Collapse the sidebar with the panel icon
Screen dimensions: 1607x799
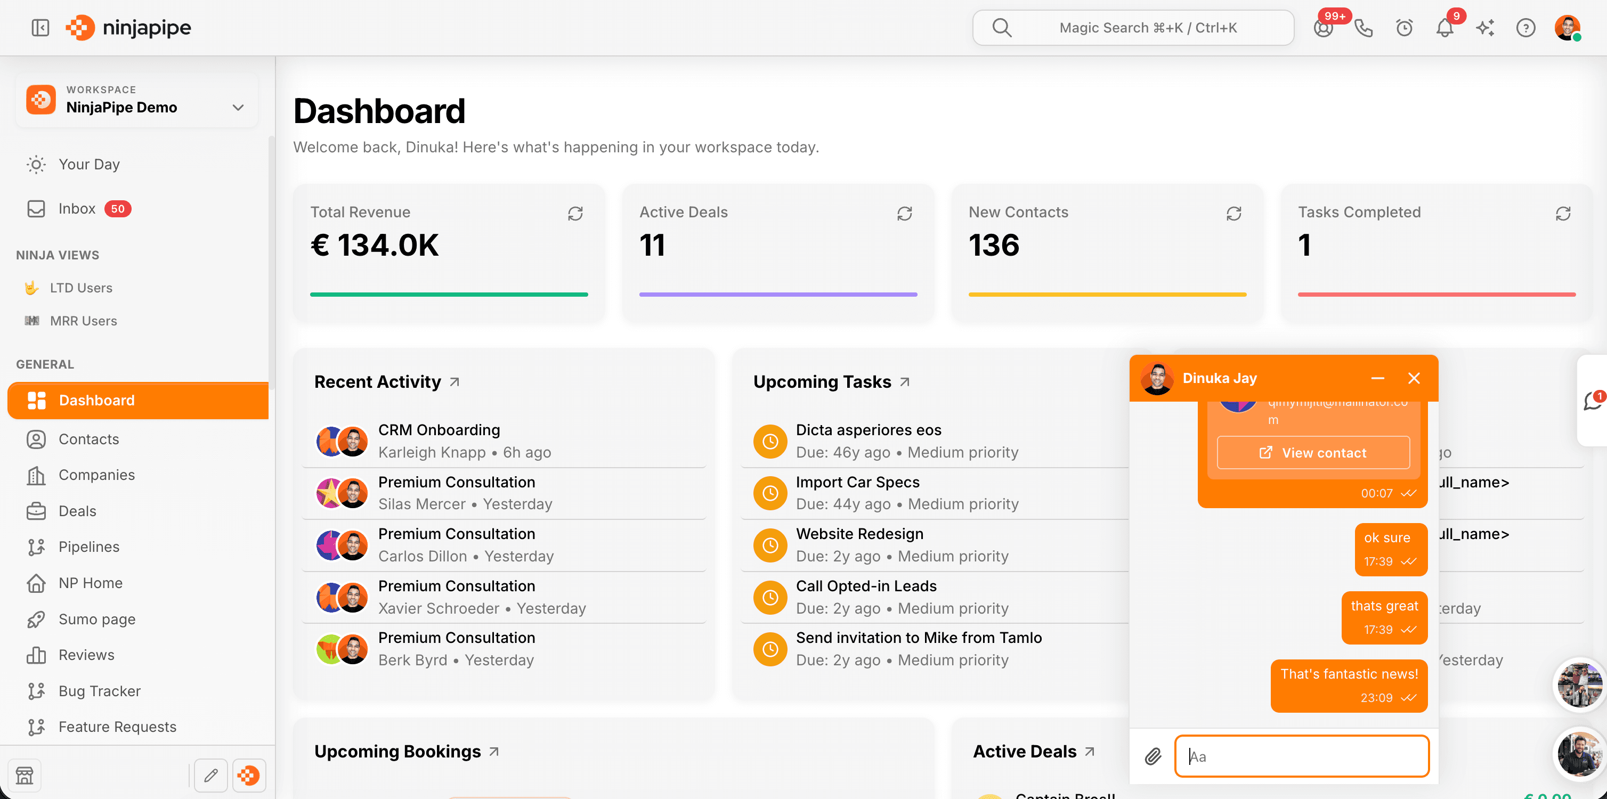pos(40,28)
